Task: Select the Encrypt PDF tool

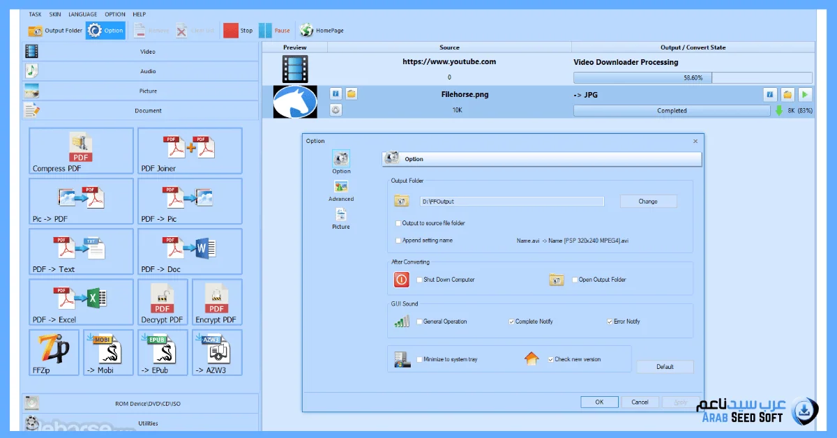Action: click(x=217, y=302)
